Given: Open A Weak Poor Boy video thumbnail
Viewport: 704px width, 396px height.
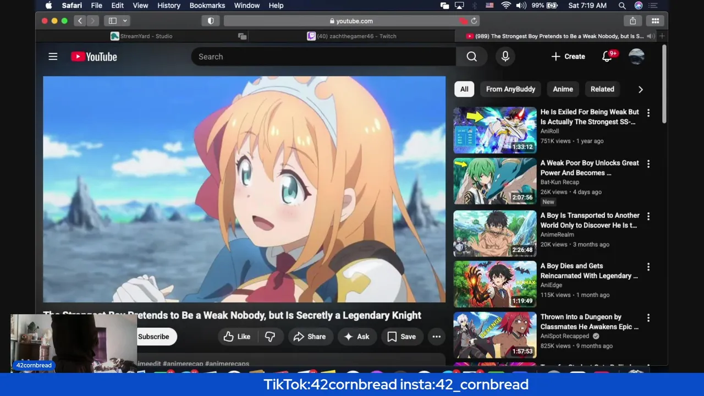Looking at the screenshot, I should 495,181.
